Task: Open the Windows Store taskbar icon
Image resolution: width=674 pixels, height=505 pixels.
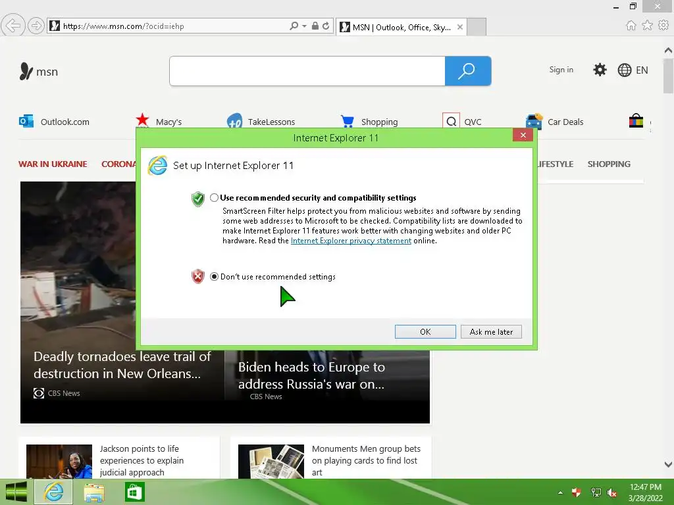Action: pos(134,492)
